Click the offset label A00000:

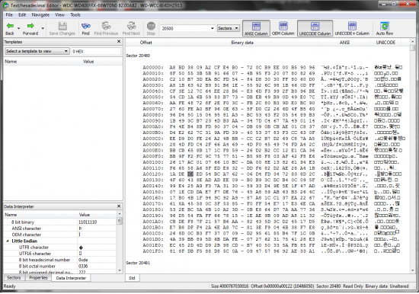pos(153,67)
